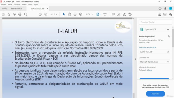
Task: Click the Exportar PDF document icon
Action: (x=142, y=29)
